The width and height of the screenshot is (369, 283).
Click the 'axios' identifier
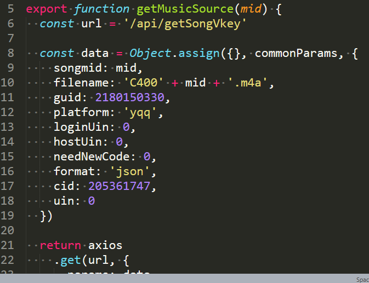pos(105,245)
